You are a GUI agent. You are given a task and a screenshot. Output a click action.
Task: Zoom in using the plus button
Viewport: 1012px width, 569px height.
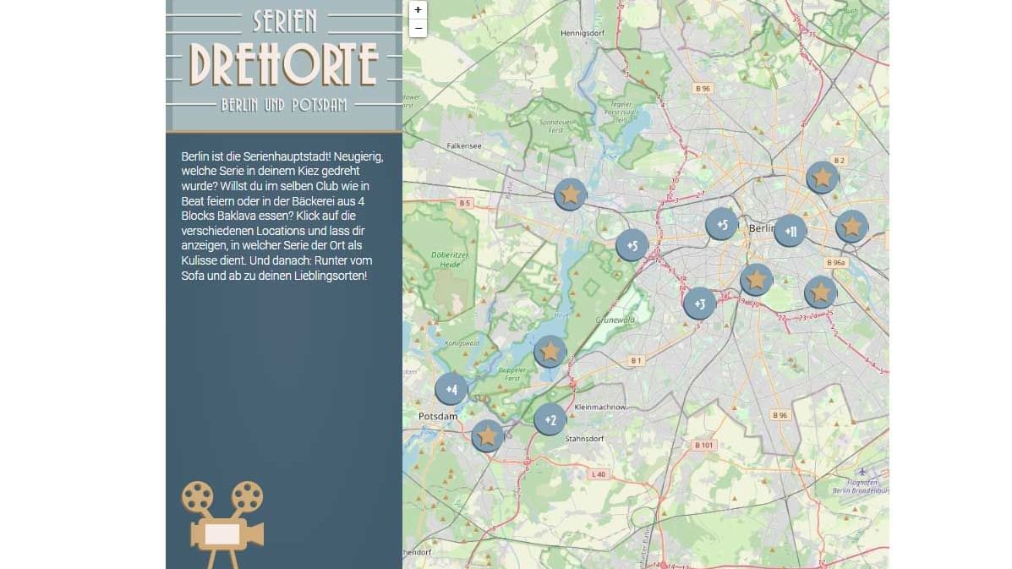pos(418,10)
